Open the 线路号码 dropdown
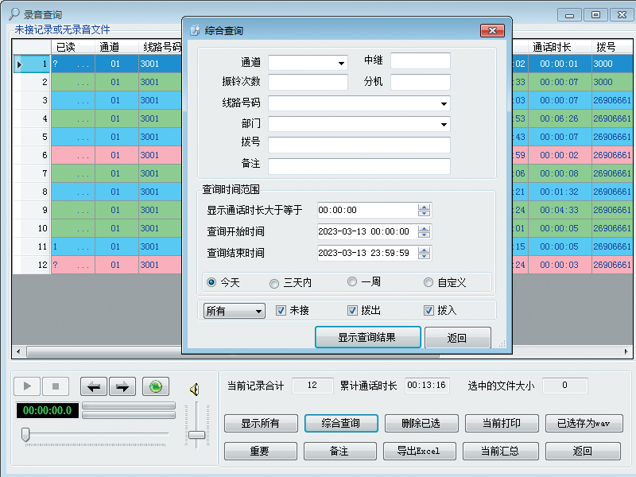This screenshot has height=477, width=636. 444,104
